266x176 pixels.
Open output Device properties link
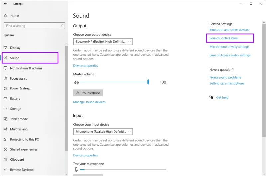pyautogui.click(x=85, y=66)
